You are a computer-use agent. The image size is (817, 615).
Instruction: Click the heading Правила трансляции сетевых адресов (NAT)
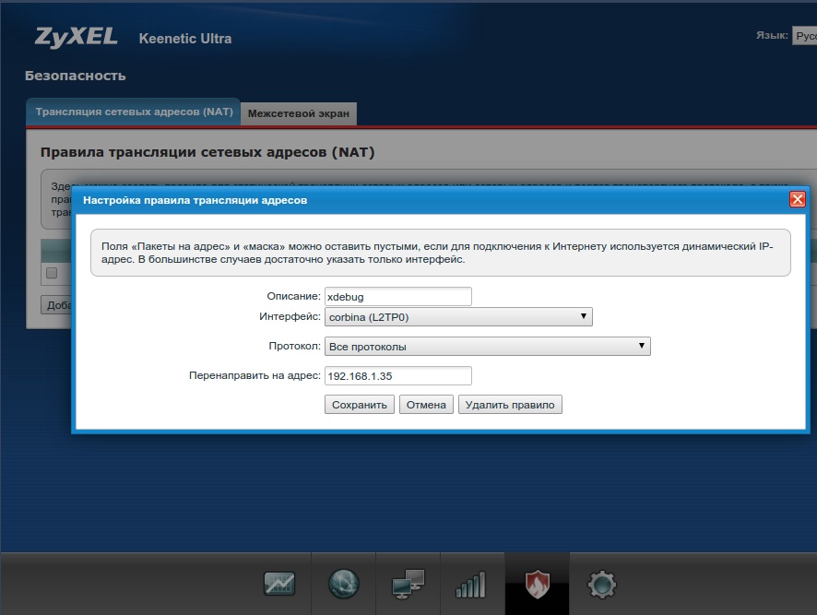click(x=207, y=152)
